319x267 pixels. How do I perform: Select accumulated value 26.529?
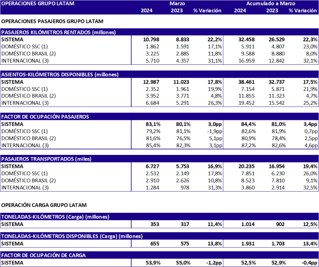[276, 39]
